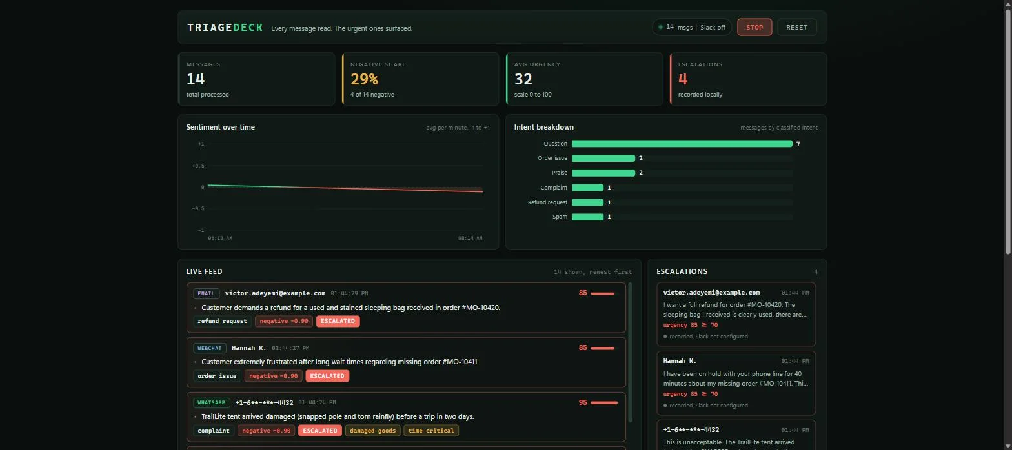Click the EMAIL channel badge
1012x450 pixels.
[207, 293]
